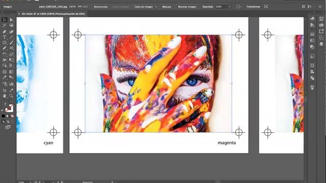Screen dimensions: 326x183
Task: Open the Asset Export panel icon
Action: click(x=321, y=32)
